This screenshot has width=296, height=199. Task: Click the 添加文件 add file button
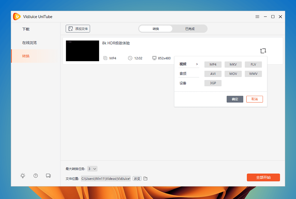78,29
